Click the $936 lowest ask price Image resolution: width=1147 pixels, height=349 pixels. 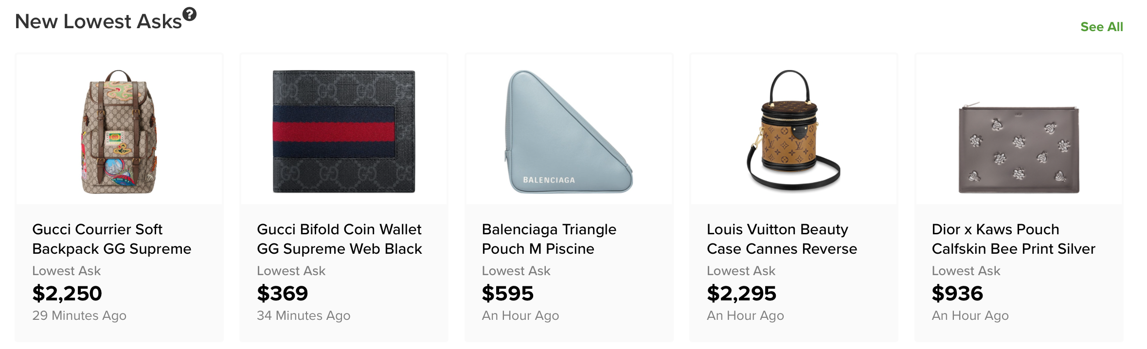[x=957, y=293]
